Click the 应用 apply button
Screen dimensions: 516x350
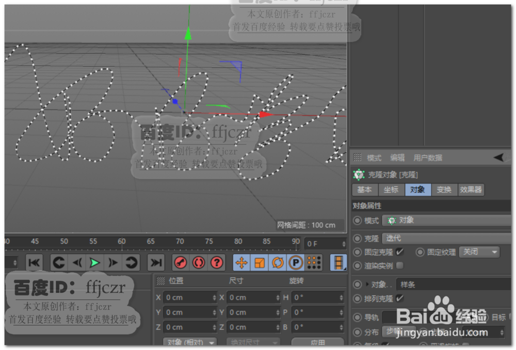[x=317, y=342]
